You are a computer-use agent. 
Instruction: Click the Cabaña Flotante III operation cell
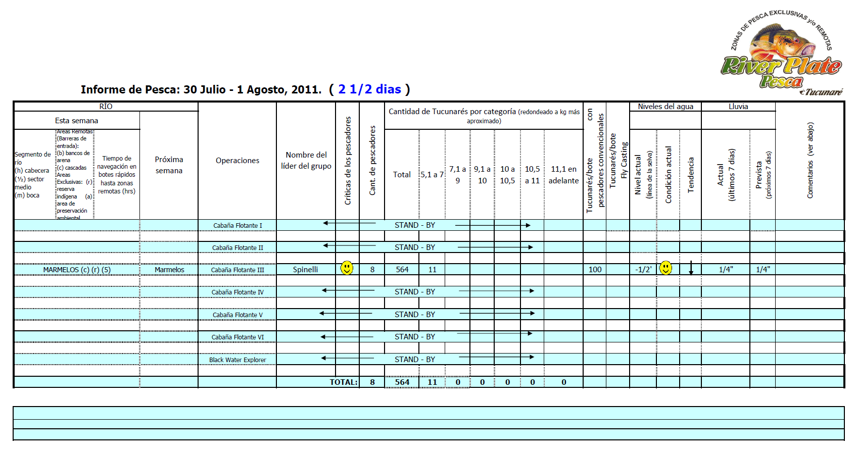(237, 270)
